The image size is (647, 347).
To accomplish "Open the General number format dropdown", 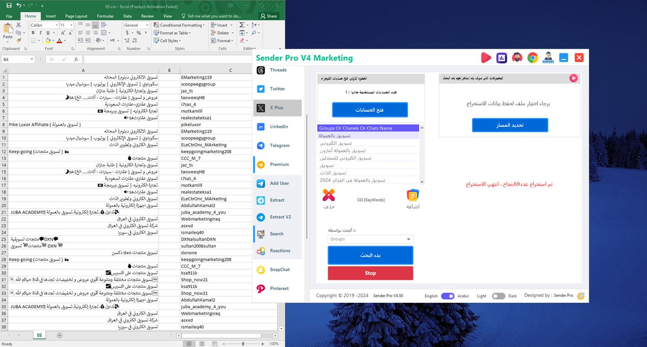I will coord(147,25).
